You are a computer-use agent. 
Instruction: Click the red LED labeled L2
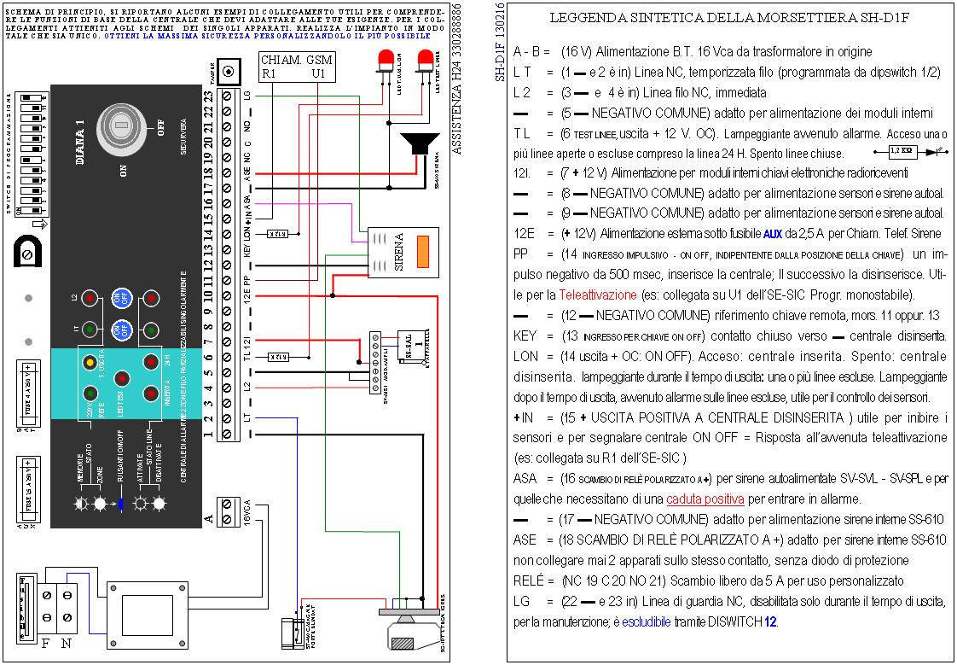click(90, 299)
